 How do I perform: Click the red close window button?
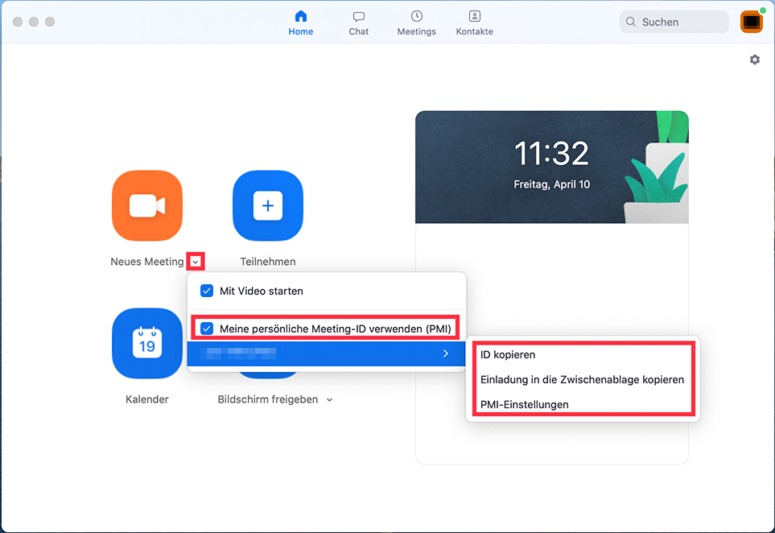pos(18,22)
